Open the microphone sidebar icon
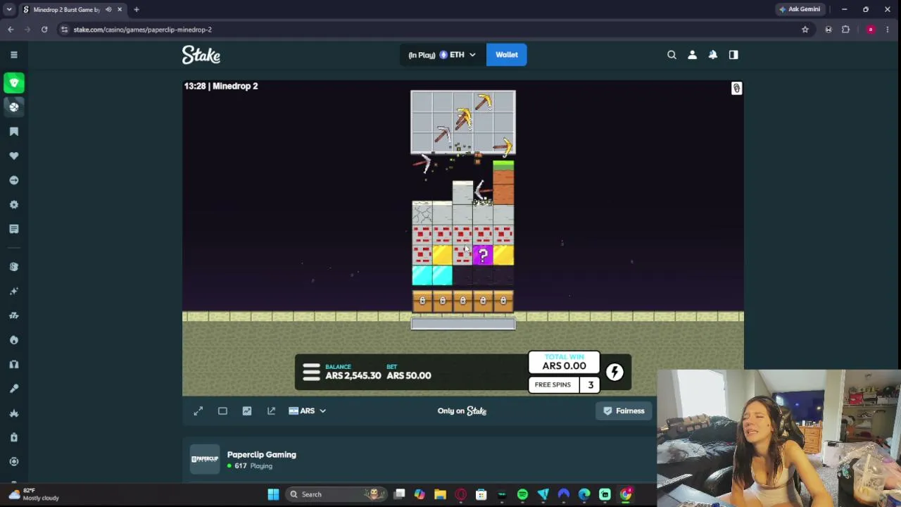Viewport: 901px width, 507px height. click(14, 389)
